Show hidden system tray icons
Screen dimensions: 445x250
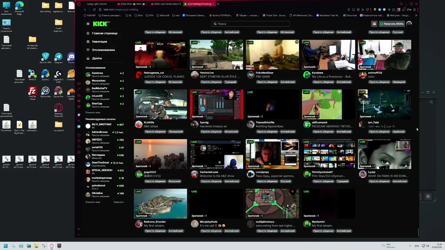tap(410, 246)
